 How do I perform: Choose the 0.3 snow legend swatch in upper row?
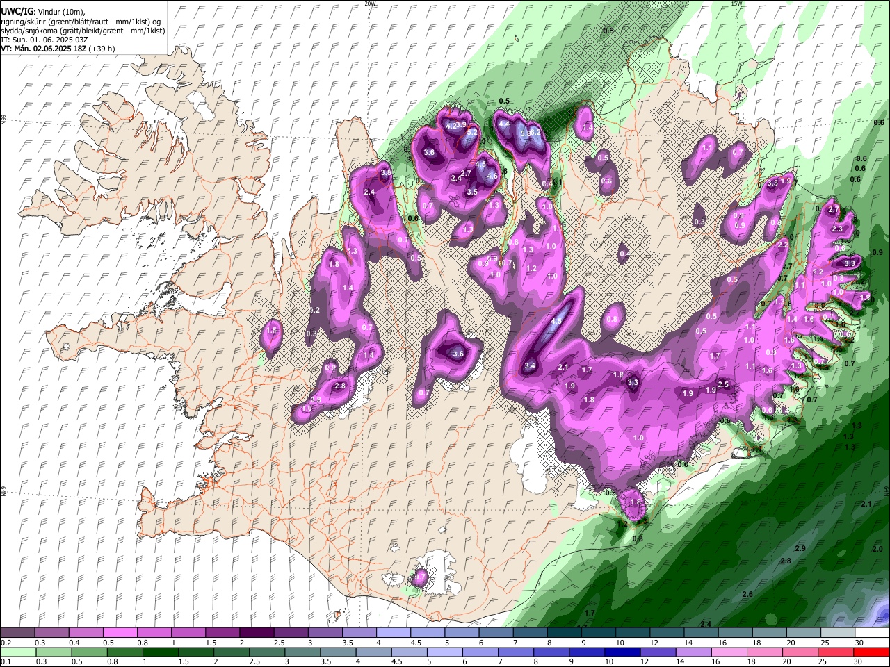click(x=51, y=633)
